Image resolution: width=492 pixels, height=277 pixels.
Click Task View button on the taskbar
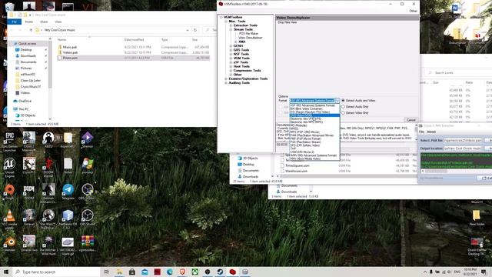point(106,272)
